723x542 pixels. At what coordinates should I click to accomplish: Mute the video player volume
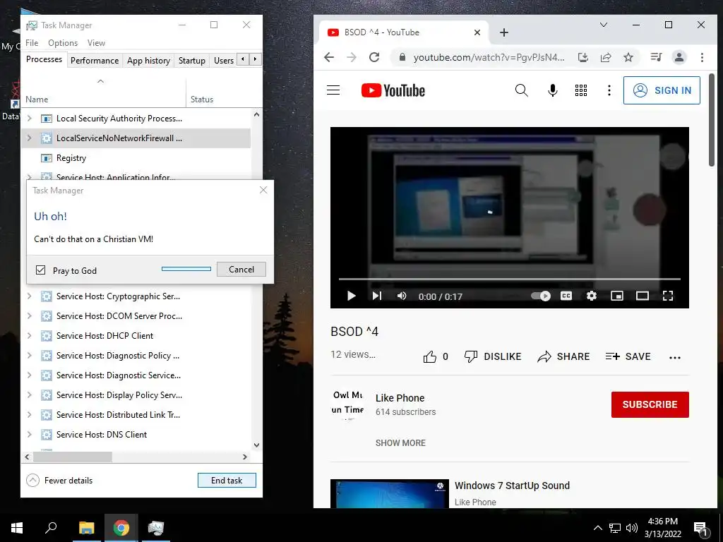pyautogui.click(x=402, y=296)
